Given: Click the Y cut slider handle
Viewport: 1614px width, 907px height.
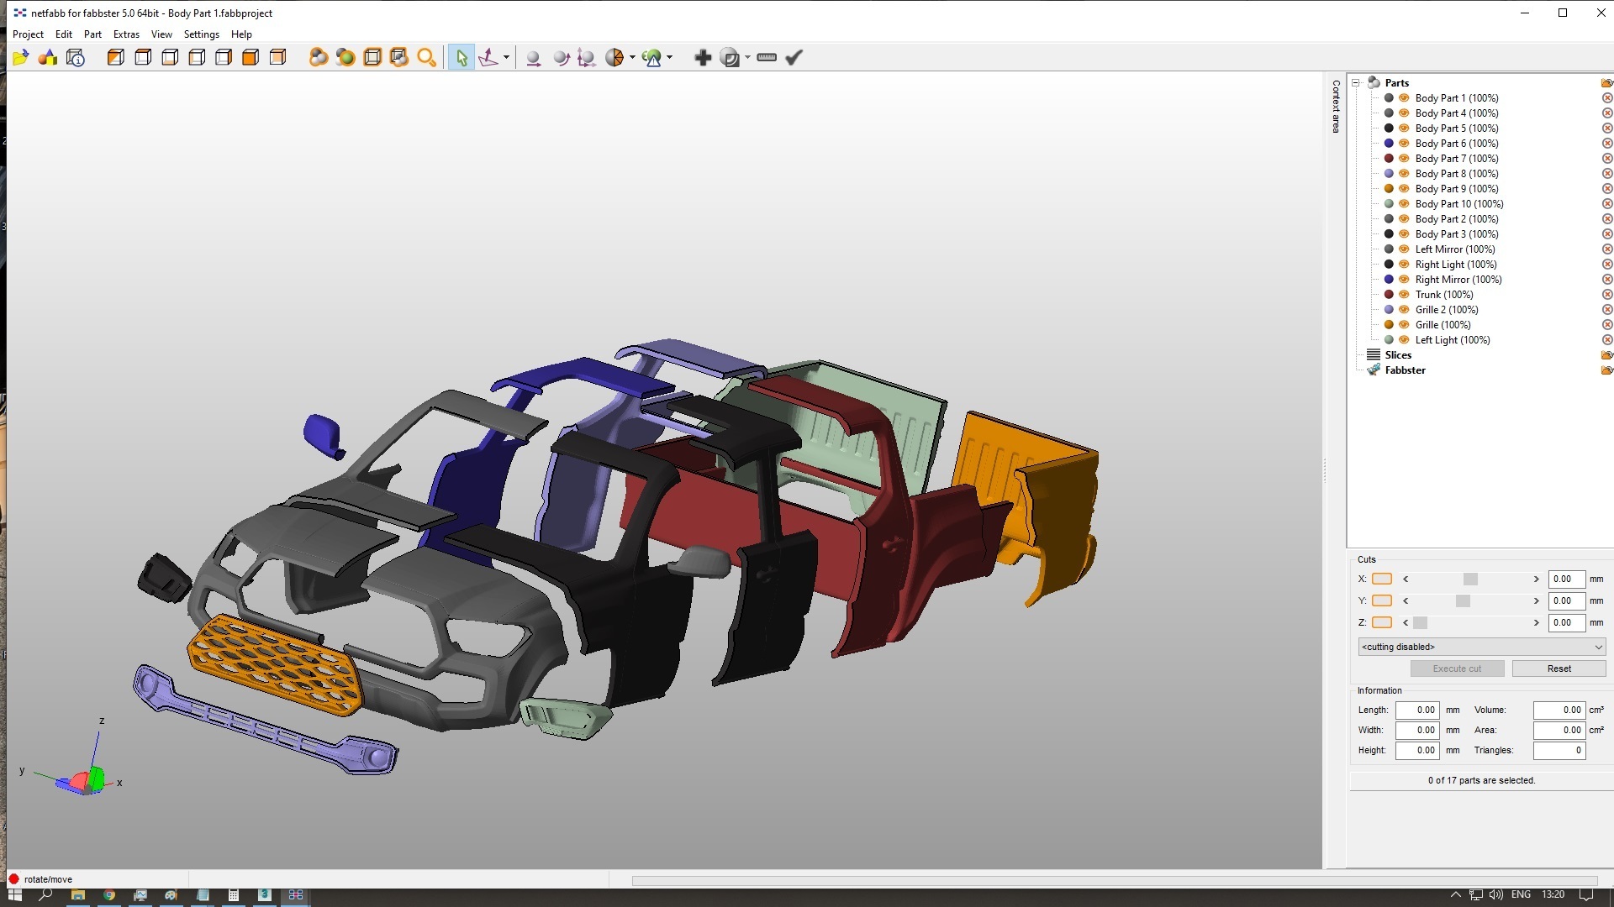Looking at the screenshot, I should click(x=1463, y=601).
